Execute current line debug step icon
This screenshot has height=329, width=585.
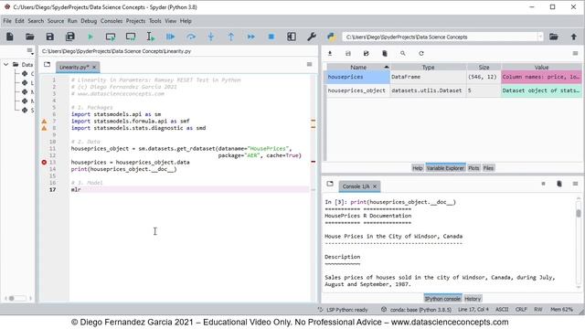[x=191, y=37]
